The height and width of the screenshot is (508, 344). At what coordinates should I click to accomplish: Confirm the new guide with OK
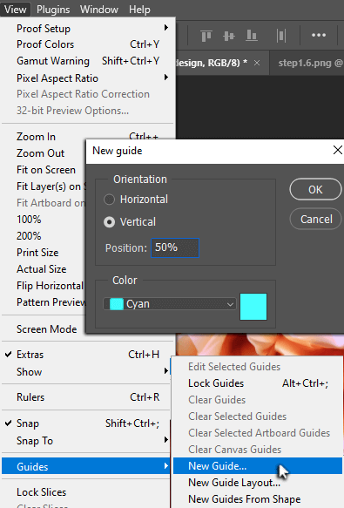point(315,189)
